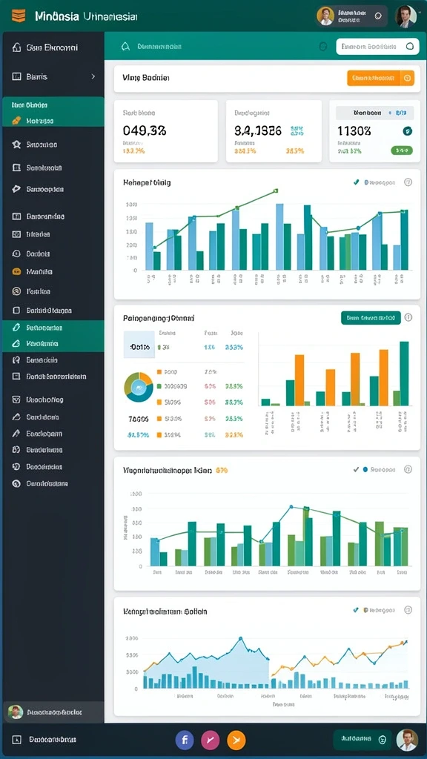
Task: Open the blue circular Facebook 'f' icon
Action: [x=185, y=740]
